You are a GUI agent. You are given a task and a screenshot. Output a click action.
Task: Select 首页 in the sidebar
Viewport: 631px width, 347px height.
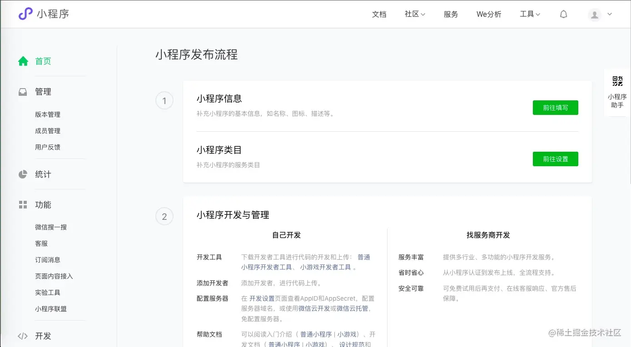43,61
